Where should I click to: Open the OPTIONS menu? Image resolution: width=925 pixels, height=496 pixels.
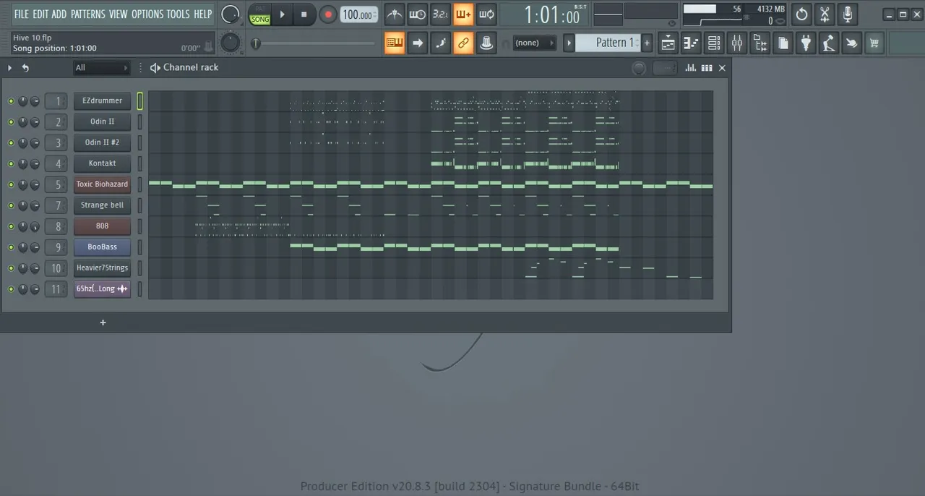147,14
